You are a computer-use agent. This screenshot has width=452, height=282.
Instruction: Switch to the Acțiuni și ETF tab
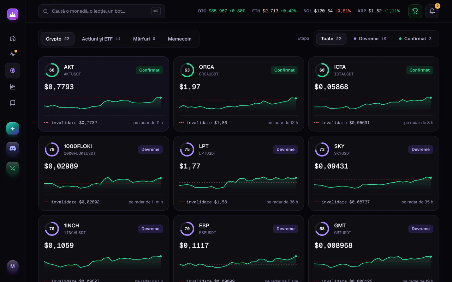[x=101, y=39]
